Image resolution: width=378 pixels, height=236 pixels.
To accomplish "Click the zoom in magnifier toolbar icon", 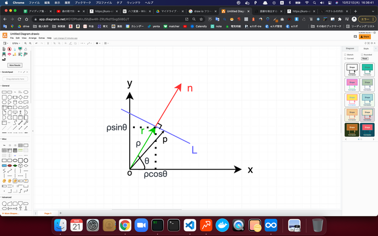I will (26, 43).
